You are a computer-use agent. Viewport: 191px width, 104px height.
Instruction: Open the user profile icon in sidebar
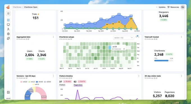point(8,29)
